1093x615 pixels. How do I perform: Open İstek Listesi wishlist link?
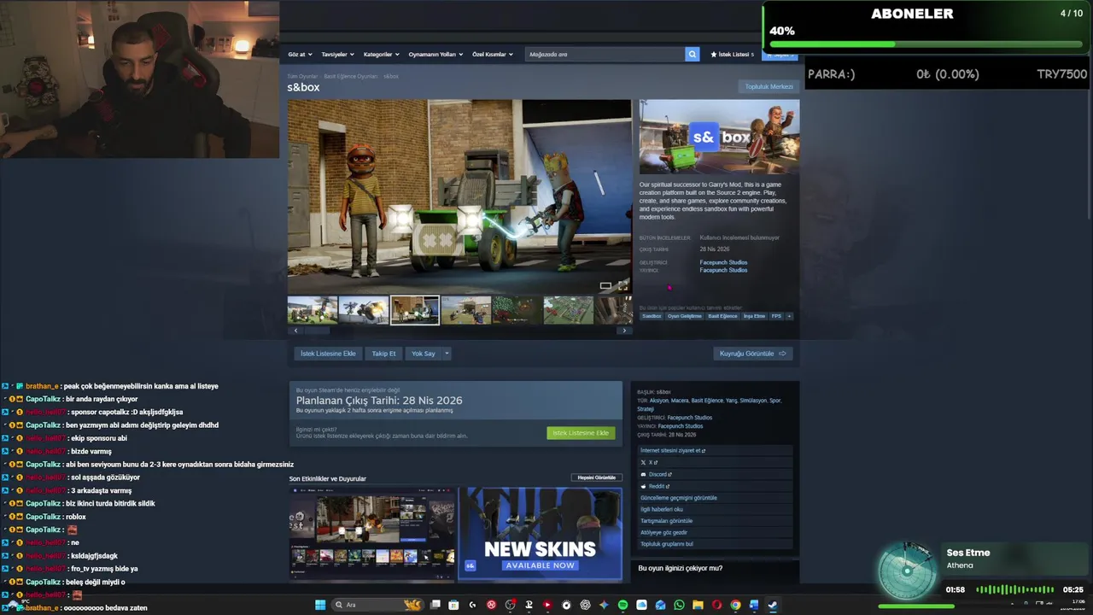click(x=732, y=54)
